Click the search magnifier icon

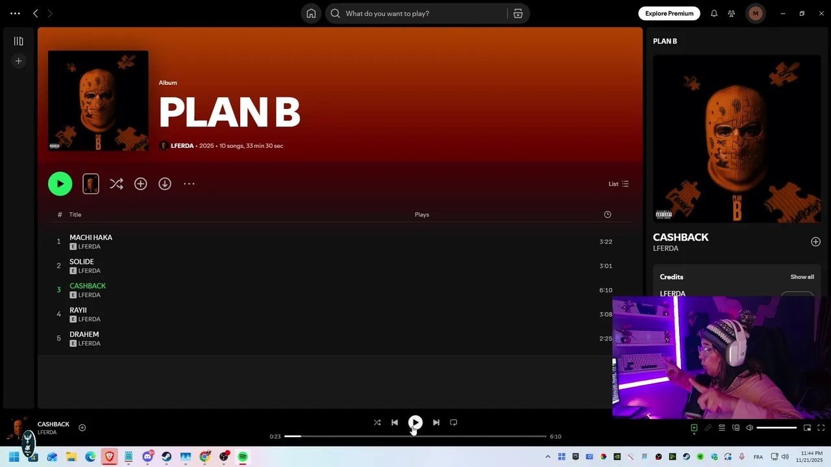pos(335,14)
